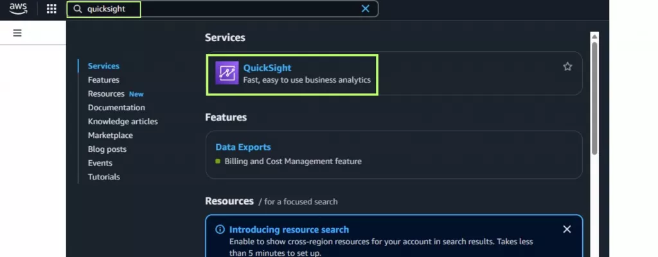The image size is (658, 257).
Task: Open the hamburger navigation menu
Action: coord(17,33)
